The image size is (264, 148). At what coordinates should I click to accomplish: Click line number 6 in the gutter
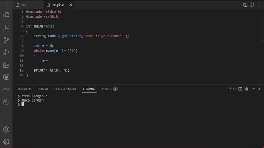22,36
